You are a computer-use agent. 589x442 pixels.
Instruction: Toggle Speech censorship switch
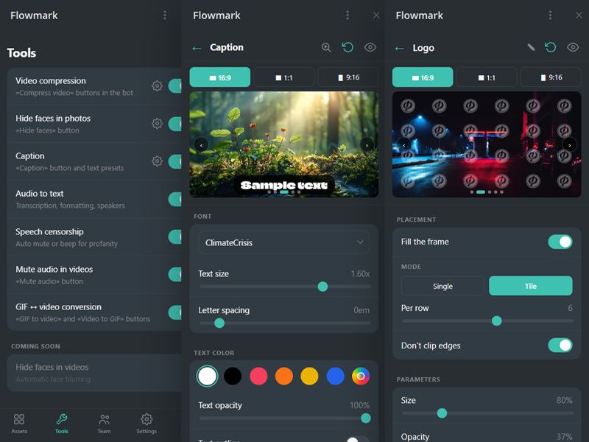(x=174, y=236)
